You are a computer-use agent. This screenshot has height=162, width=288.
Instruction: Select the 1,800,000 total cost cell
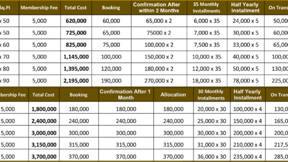point(44,109)
